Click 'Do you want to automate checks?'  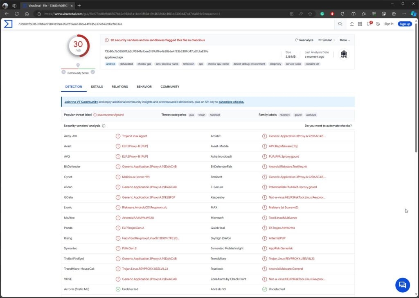tap(328, 126)
